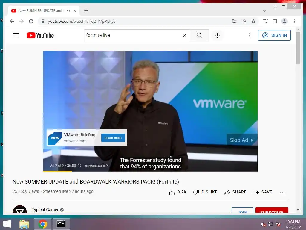Click Learn more on the VMware ad
Screen dimensions: 306x230
113,138
